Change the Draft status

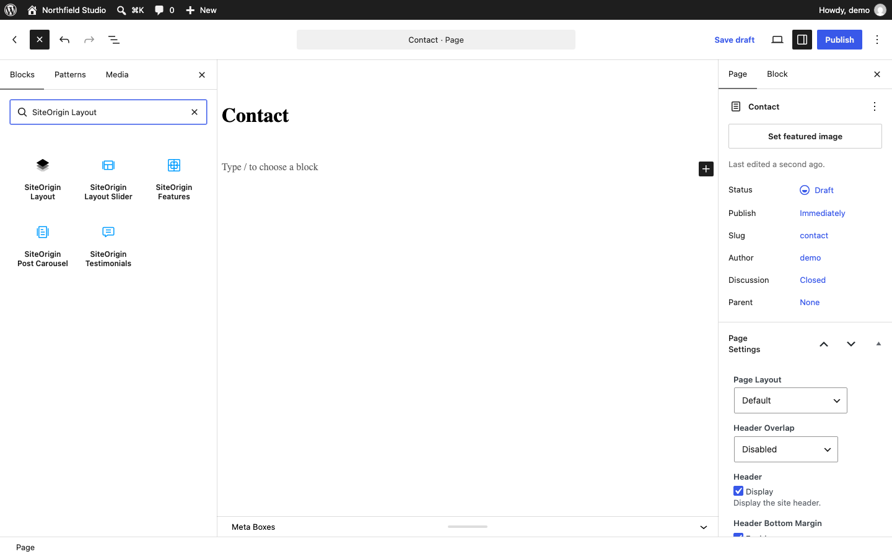[x=817, y=190]
